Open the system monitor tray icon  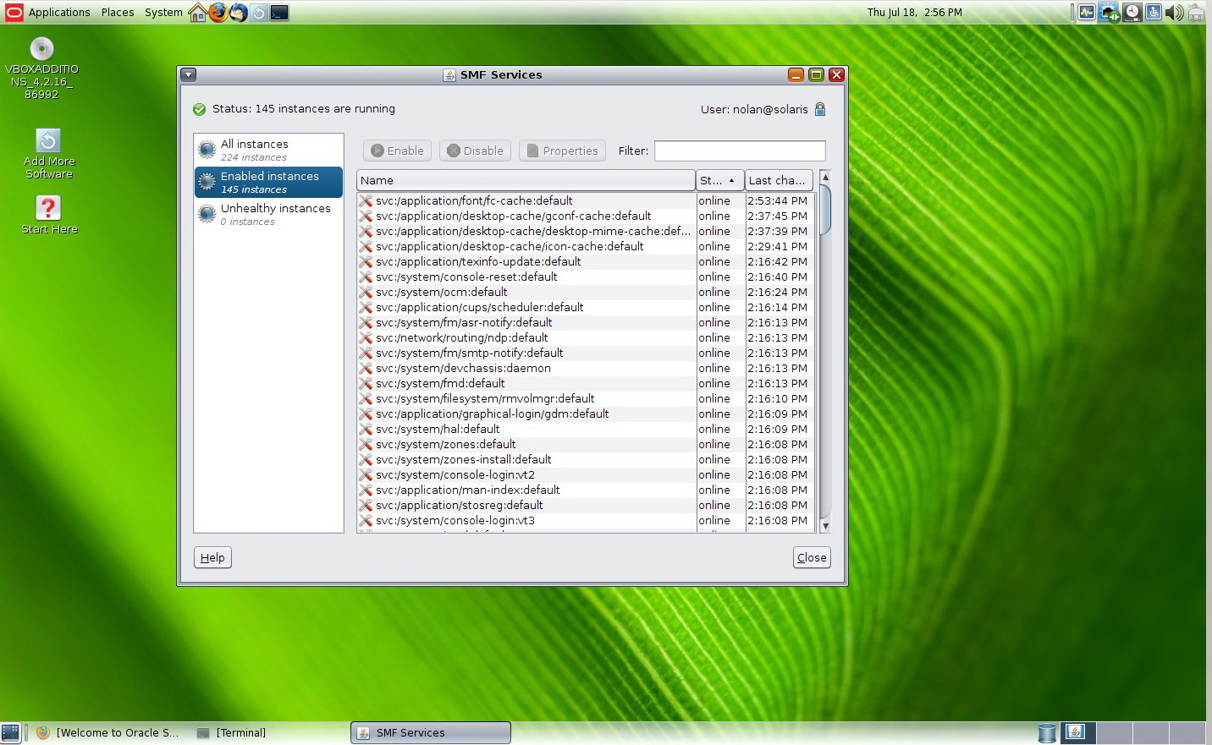(x=1087, y=12)
